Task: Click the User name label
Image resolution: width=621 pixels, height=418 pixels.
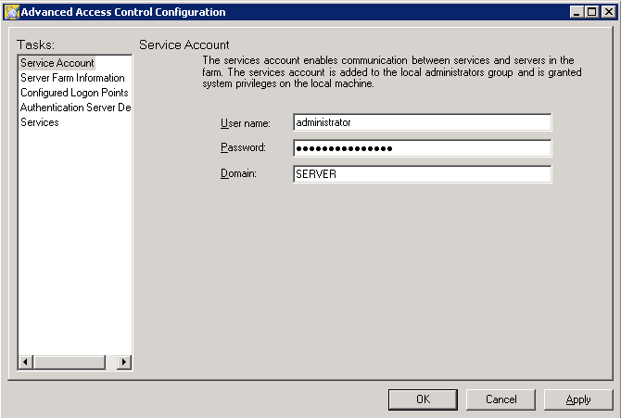Action: point(245,123)
